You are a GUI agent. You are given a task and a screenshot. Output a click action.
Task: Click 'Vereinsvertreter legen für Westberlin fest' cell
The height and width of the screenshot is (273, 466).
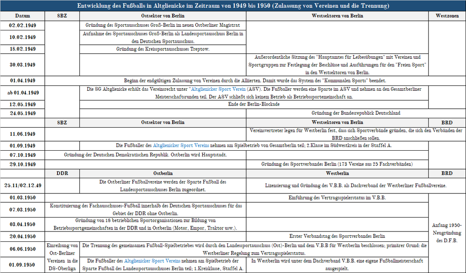click(356, 134)
